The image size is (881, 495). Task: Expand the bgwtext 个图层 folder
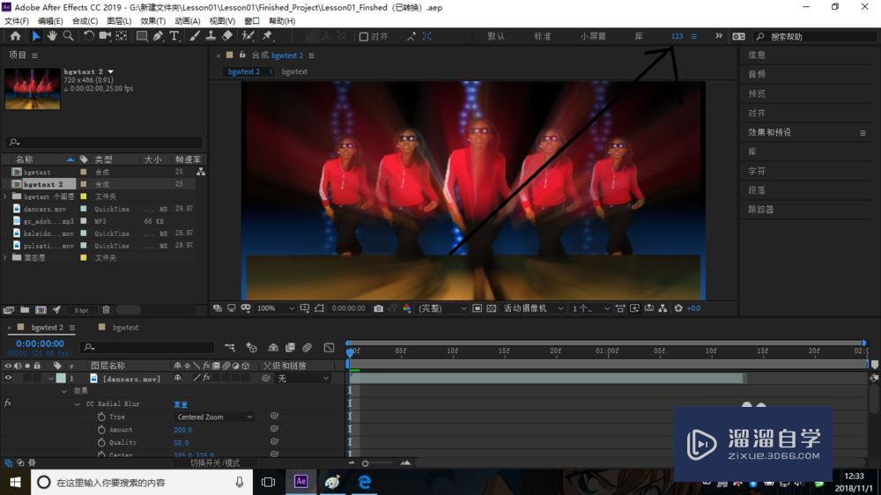(5, 196)
